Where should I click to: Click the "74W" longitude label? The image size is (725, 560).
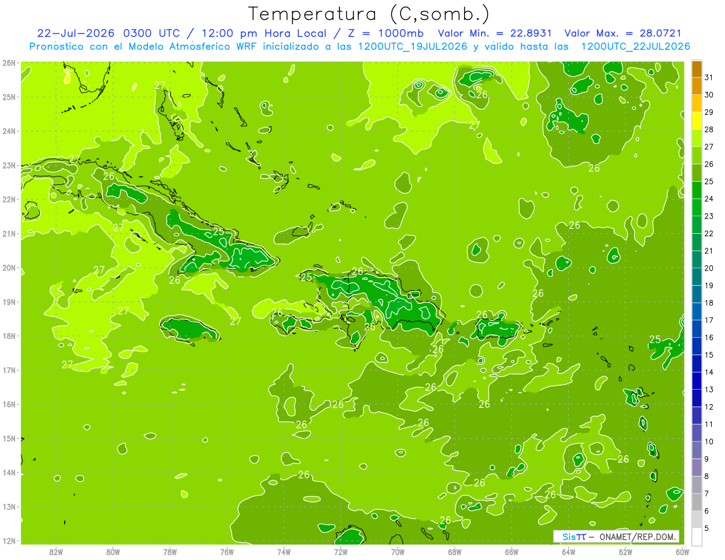(283, 552)
